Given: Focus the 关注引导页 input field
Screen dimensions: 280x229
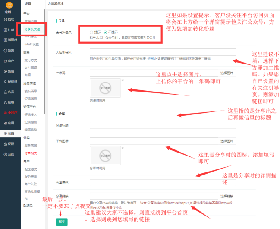Looking at the screenshot, I should [163, 52].
